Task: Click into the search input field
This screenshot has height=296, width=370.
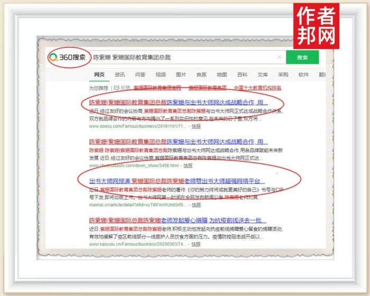Action: tap(180, 57)
